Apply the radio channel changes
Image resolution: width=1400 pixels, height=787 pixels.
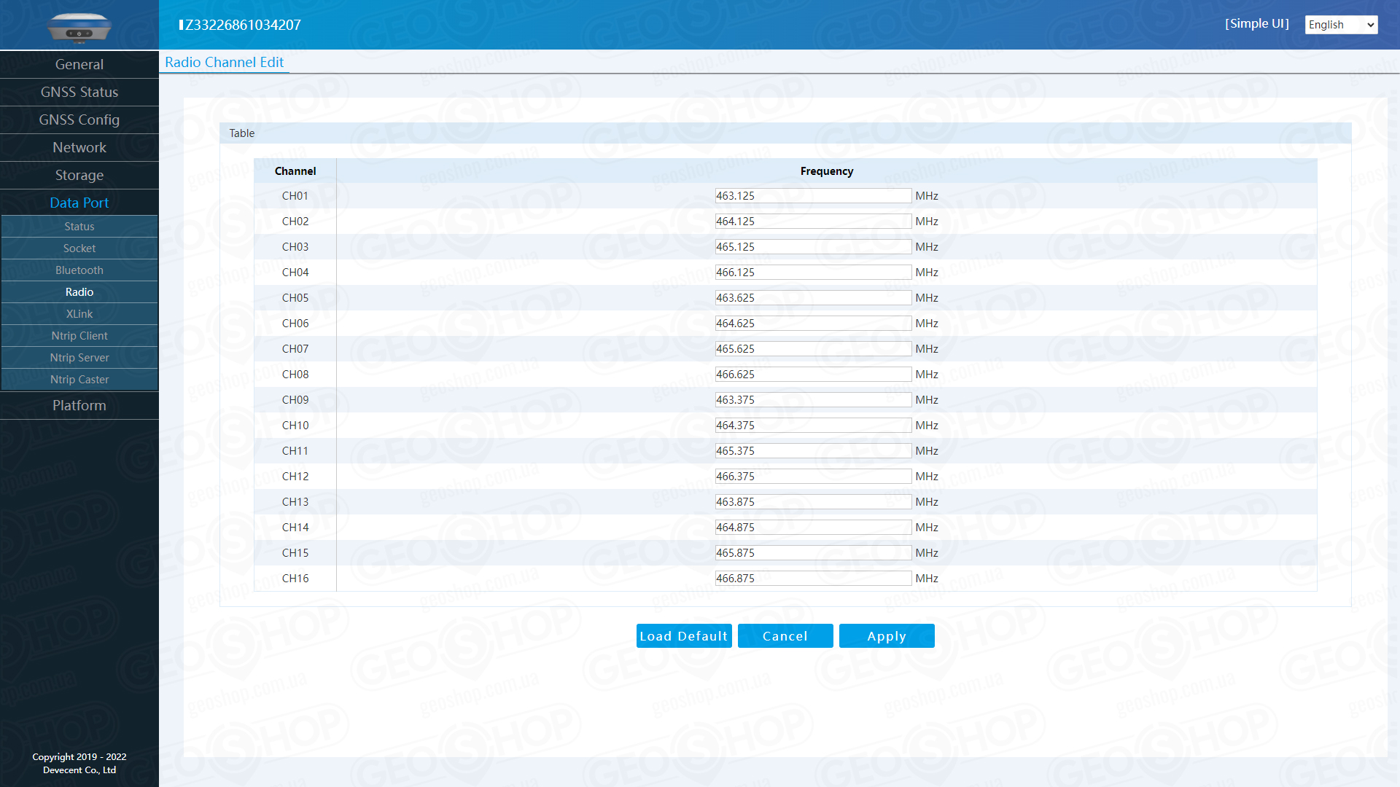pyautogui.click(x=886, y=636)
